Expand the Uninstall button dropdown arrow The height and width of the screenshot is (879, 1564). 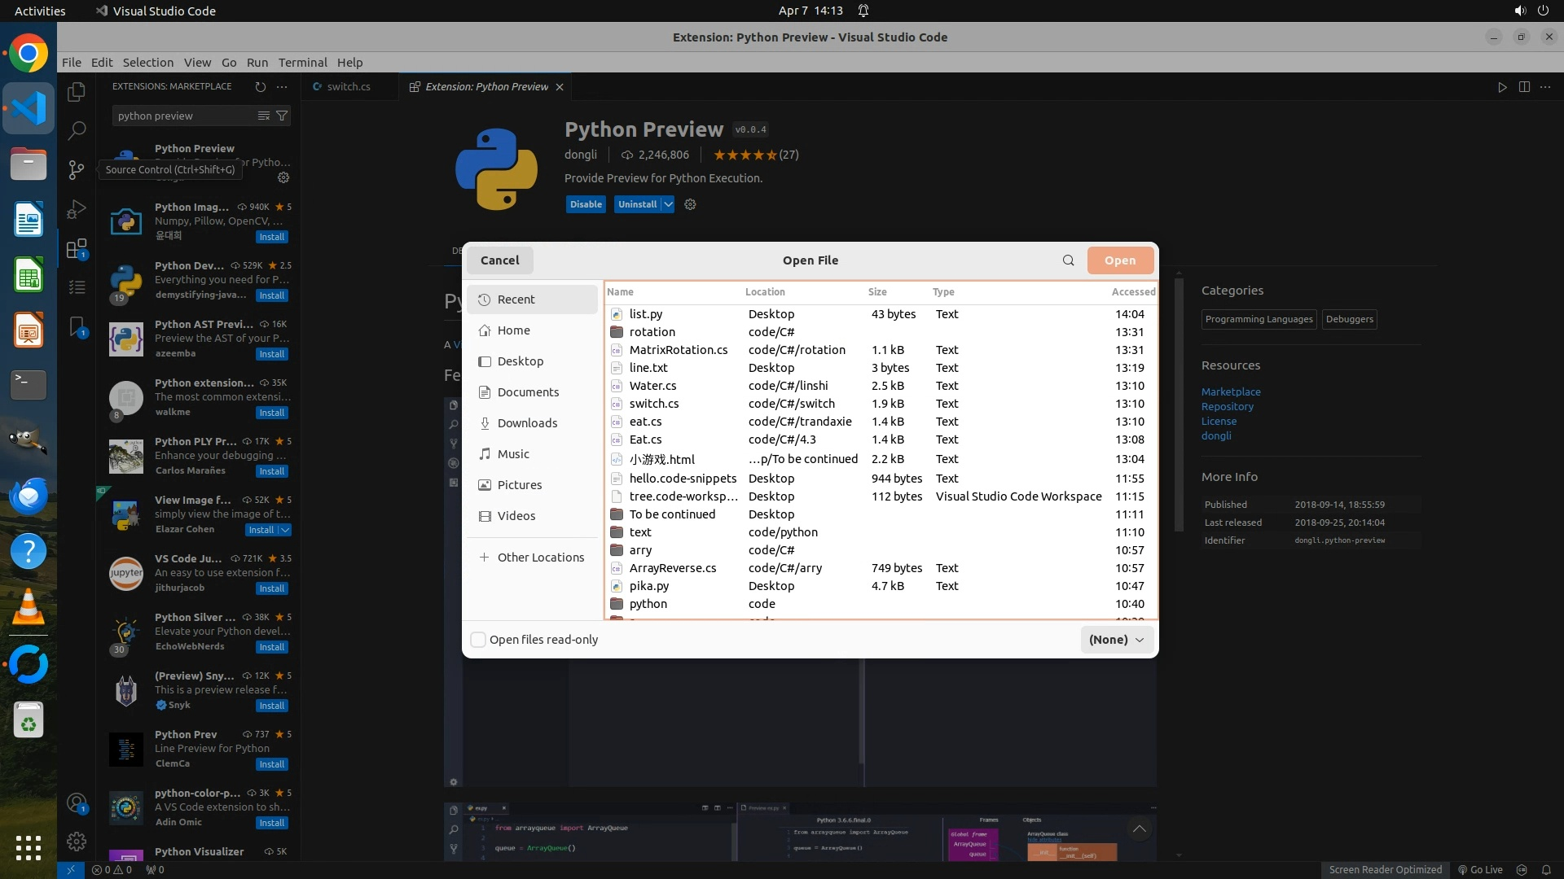coord(668,204)
